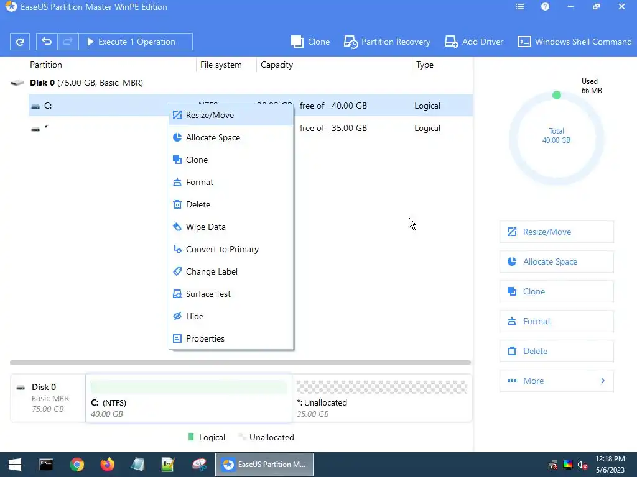This screenshot has width=637, height=477.
Task: Launch Firefox from the taskbar
Action: (x=107, y=465)
